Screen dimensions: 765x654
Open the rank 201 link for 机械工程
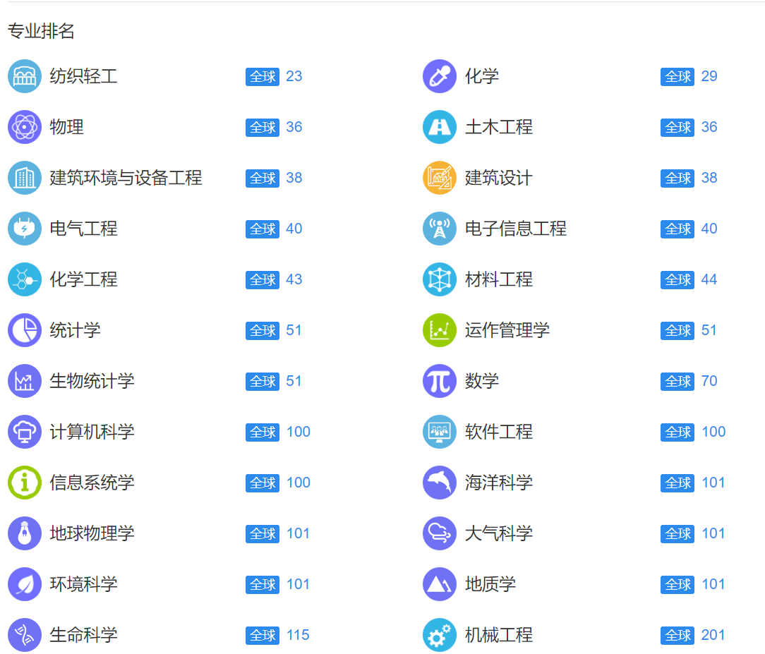(x=713, y=635)
